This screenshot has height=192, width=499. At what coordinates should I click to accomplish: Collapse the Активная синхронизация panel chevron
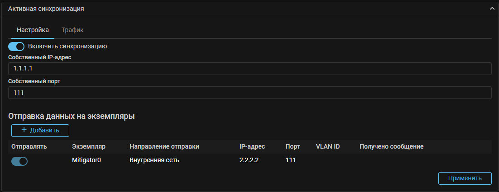(x=492, y=9)
